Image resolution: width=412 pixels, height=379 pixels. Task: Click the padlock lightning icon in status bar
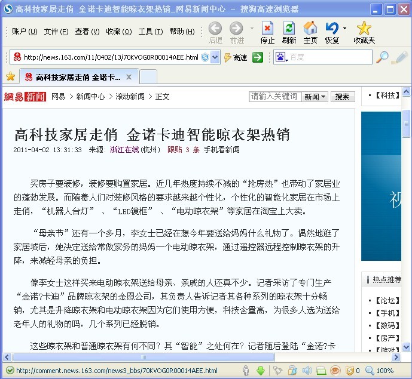[292, 370]
